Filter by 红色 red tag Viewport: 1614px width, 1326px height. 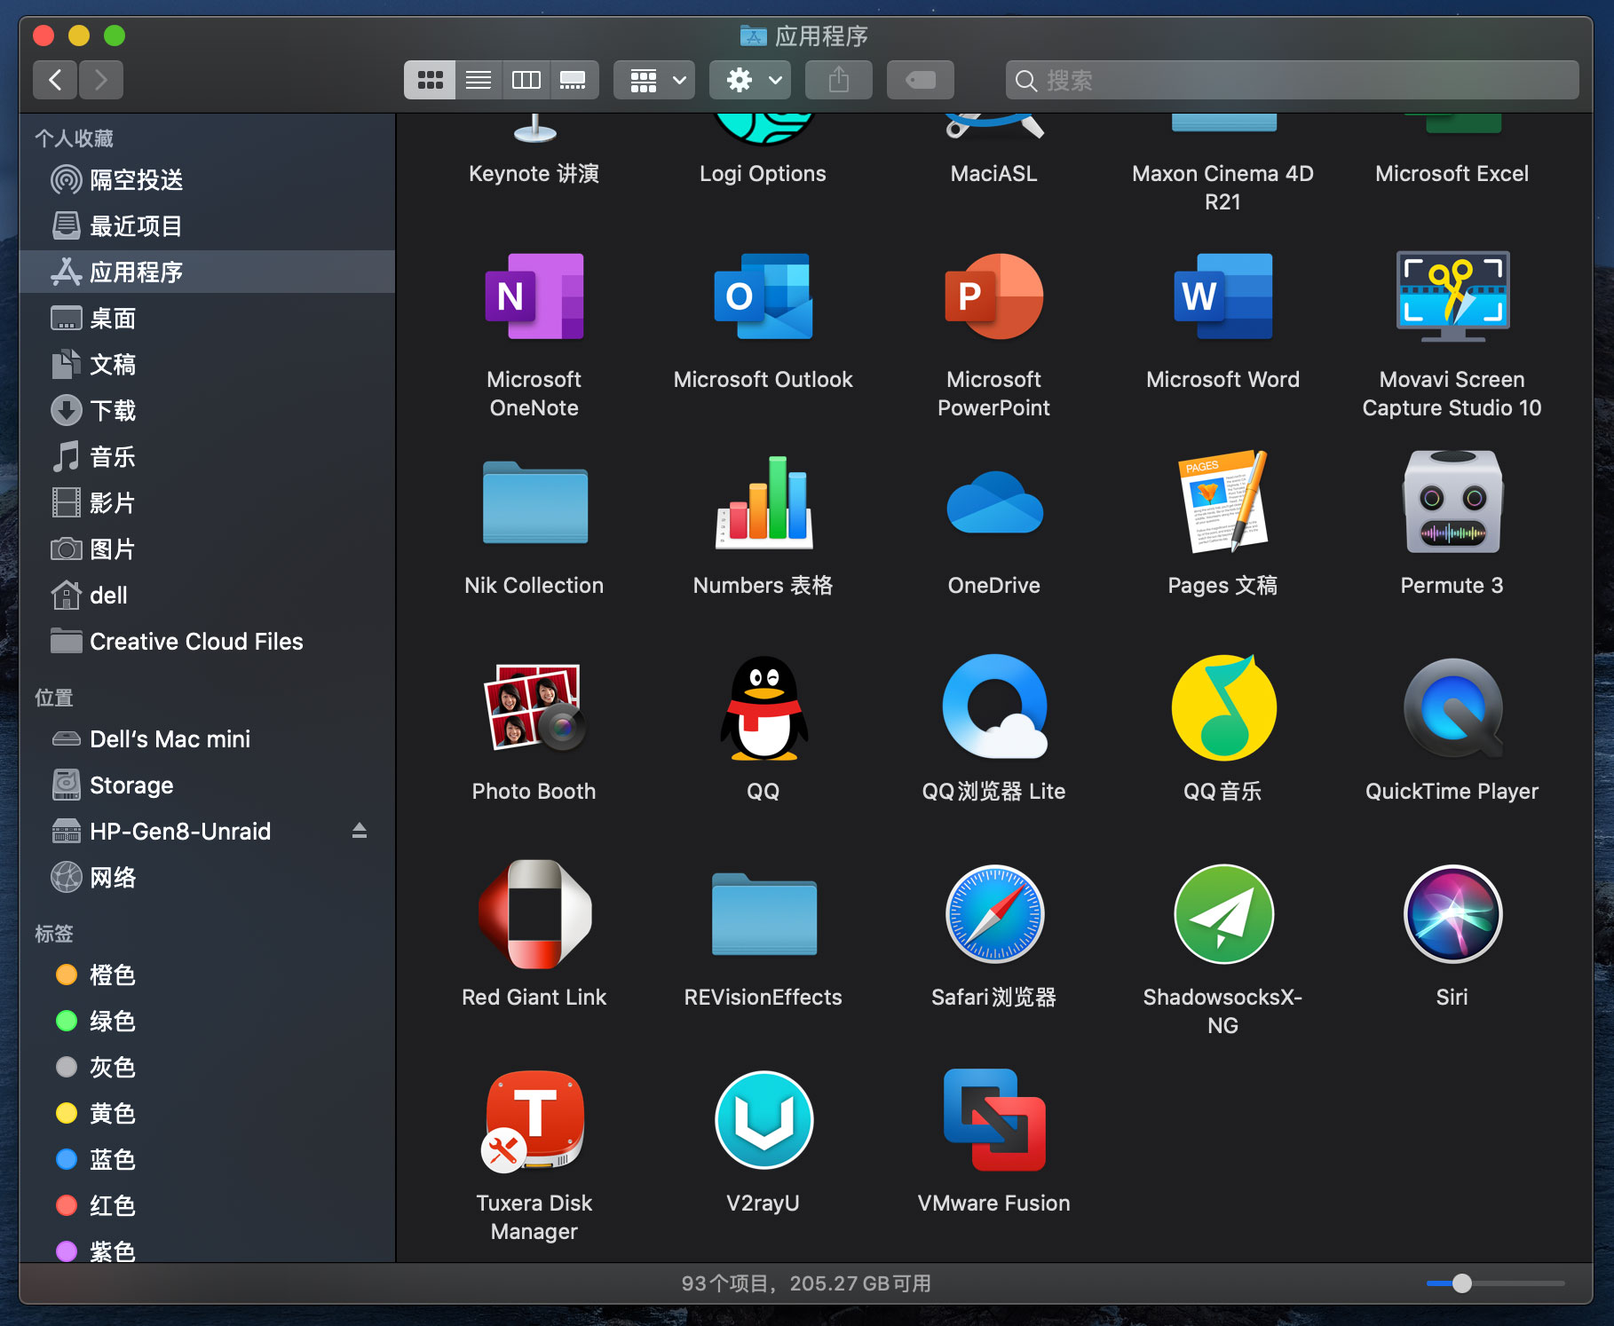tap(207, 1206)
